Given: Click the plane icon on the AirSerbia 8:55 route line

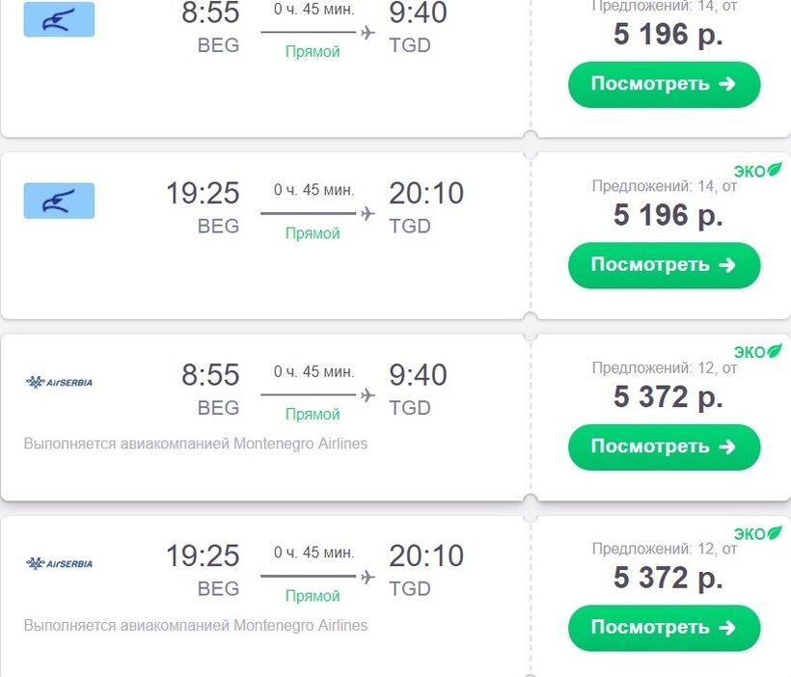Looking at the screenshot, I should (x=367, y=394).
